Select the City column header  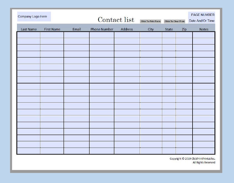coord(150,29)
